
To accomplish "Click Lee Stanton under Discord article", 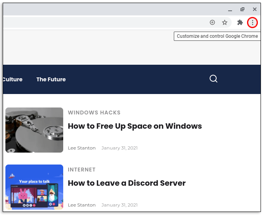I will coord(82,205).
